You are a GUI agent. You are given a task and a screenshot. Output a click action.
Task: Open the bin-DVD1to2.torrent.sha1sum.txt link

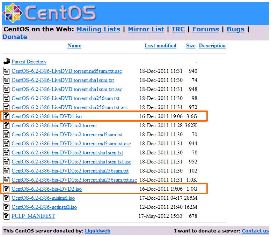[x=67, y=153]
